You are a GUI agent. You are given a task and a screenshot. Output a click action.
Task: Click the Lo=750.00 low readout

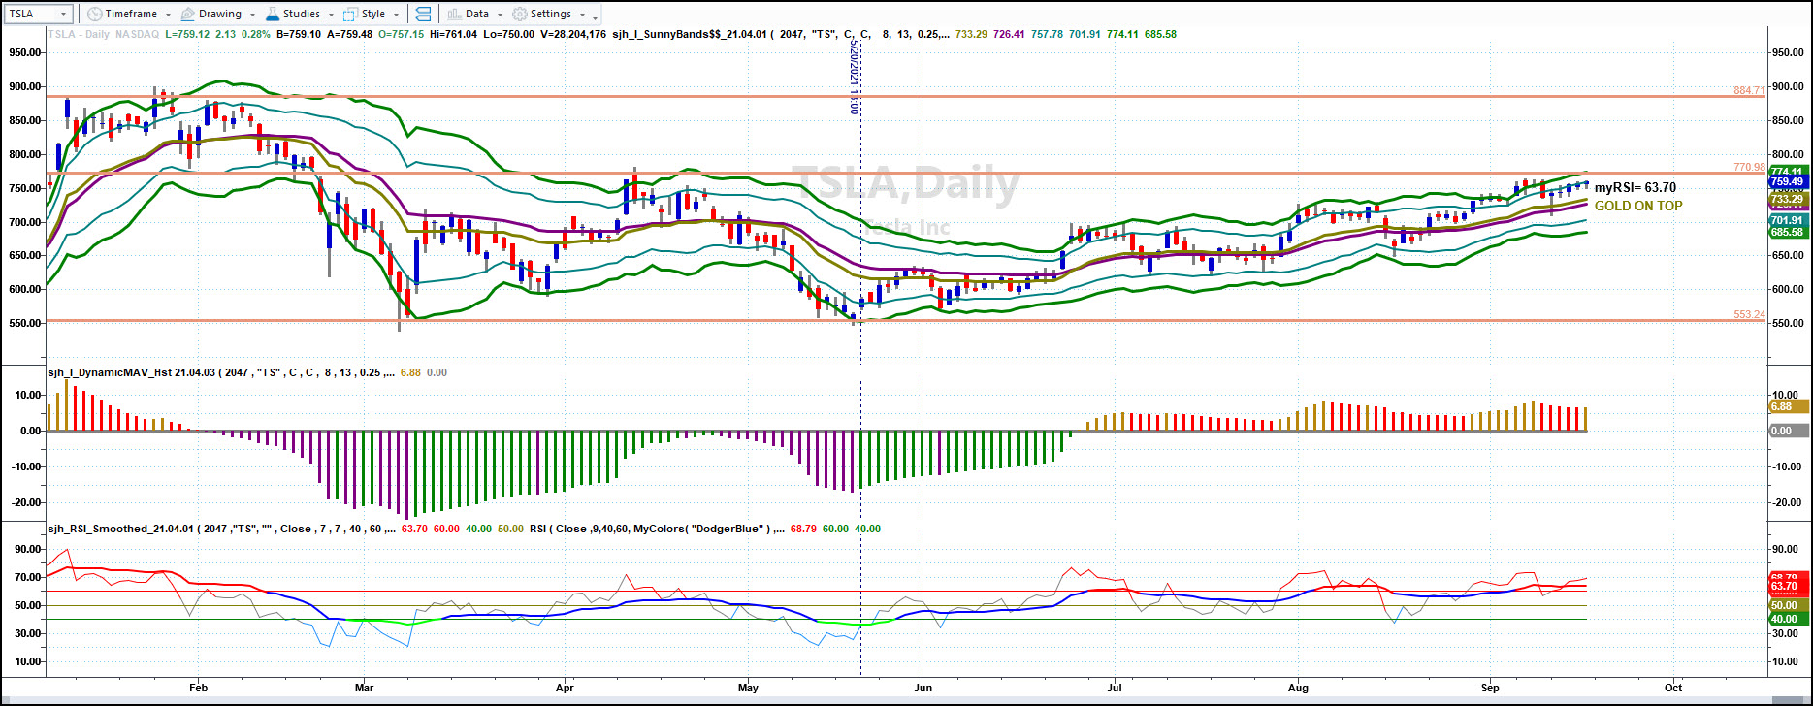tap(507, 34)
